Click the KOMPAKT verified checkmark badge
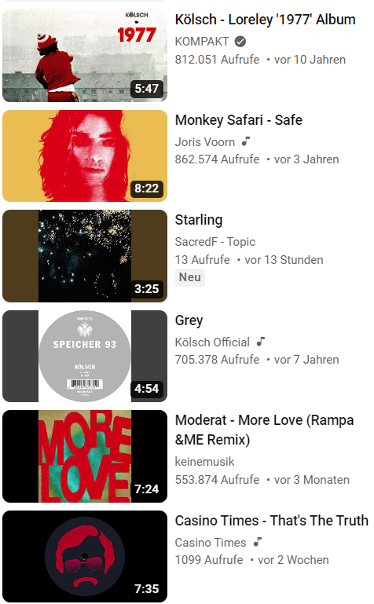Image resolution: width=374 pixels, height=604 pixels. tap(240, 41)
